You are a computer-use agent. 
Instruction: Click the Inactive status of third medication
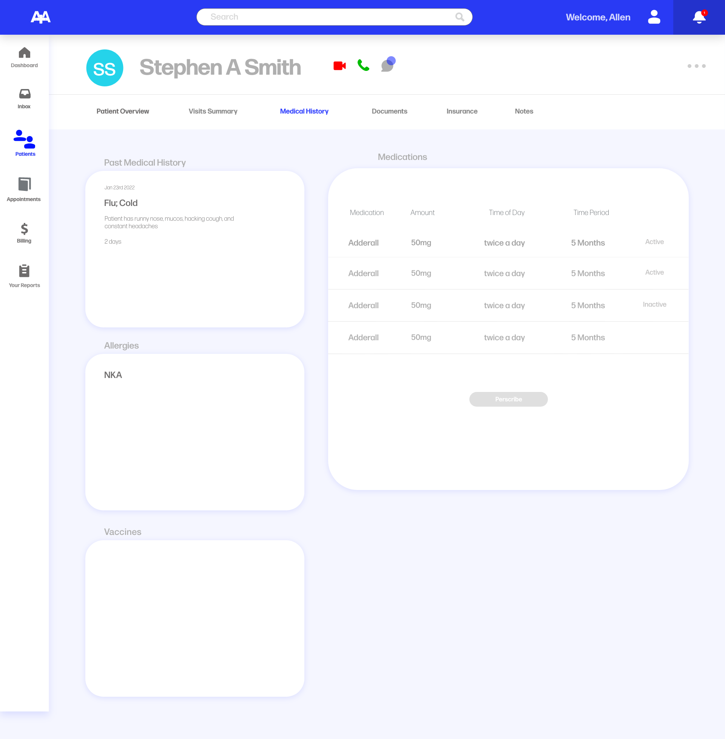[654, 305]
